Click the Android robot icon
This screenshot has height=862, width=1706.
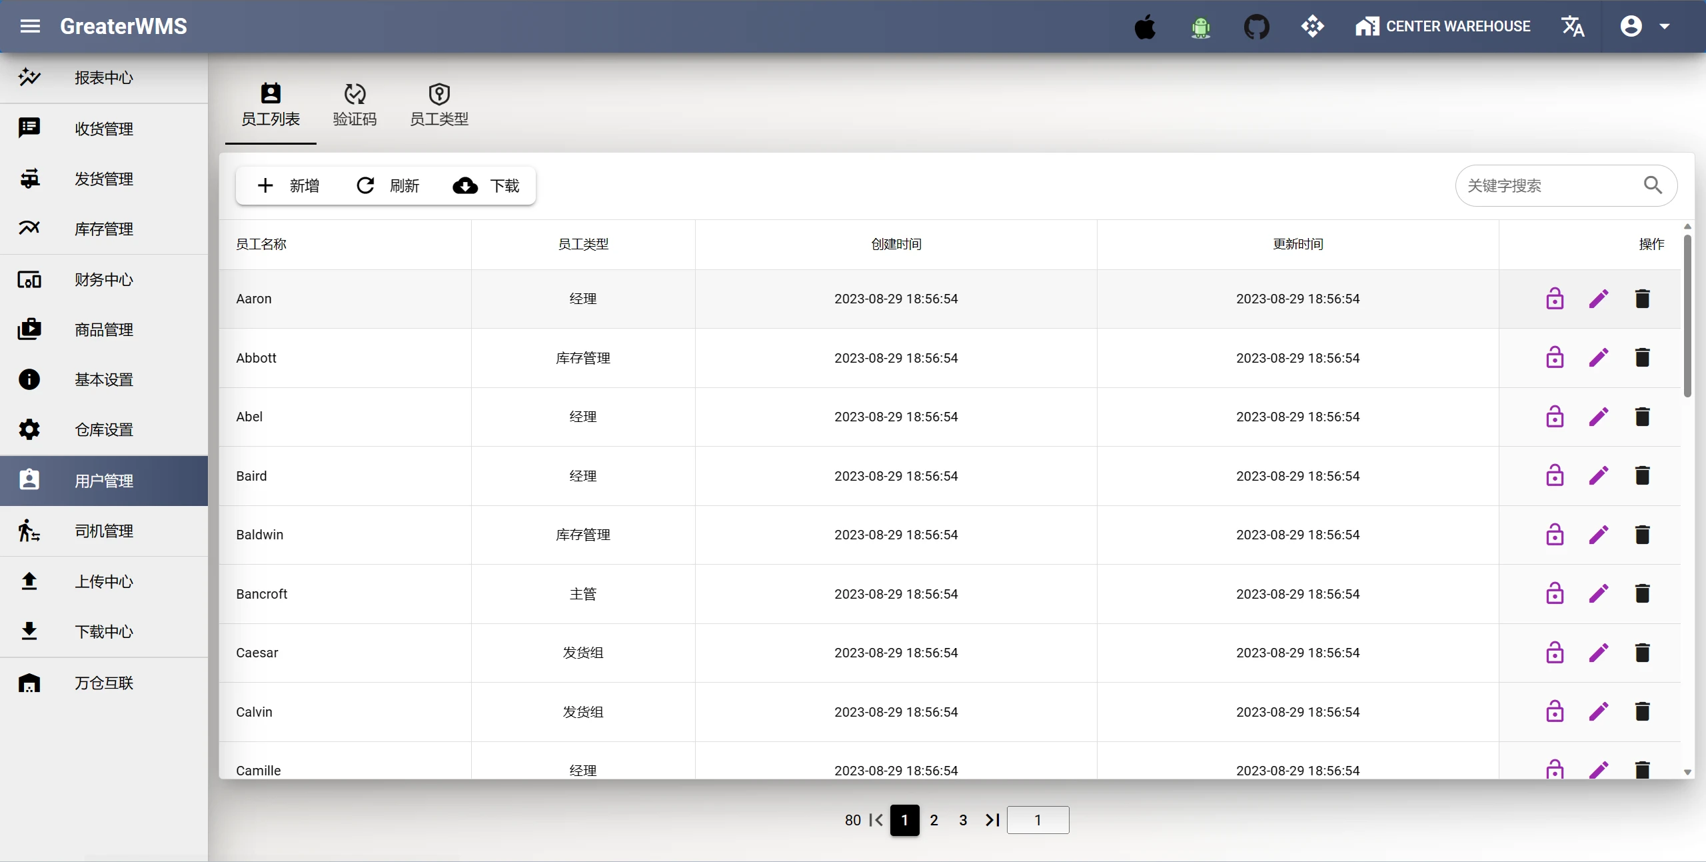point(1201,27)
